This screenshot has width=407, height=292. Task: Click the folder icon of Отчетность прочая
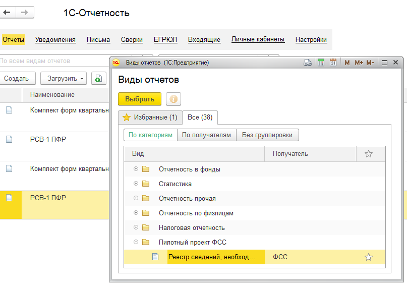point(146,198)
